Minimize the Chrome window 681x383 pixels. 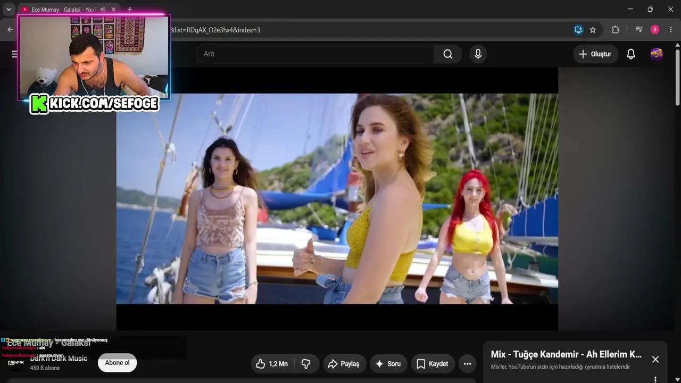click(x=630, y=9)
